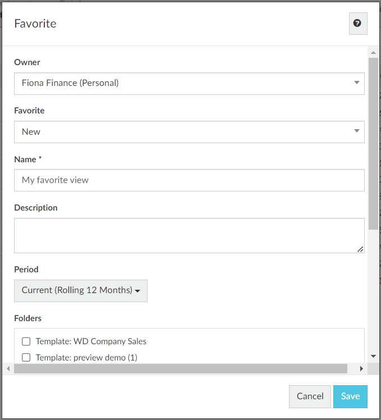381x420 pixels.
Task: Click the horizontal scrollbar thumb
Action: click(x=181, y=368)
